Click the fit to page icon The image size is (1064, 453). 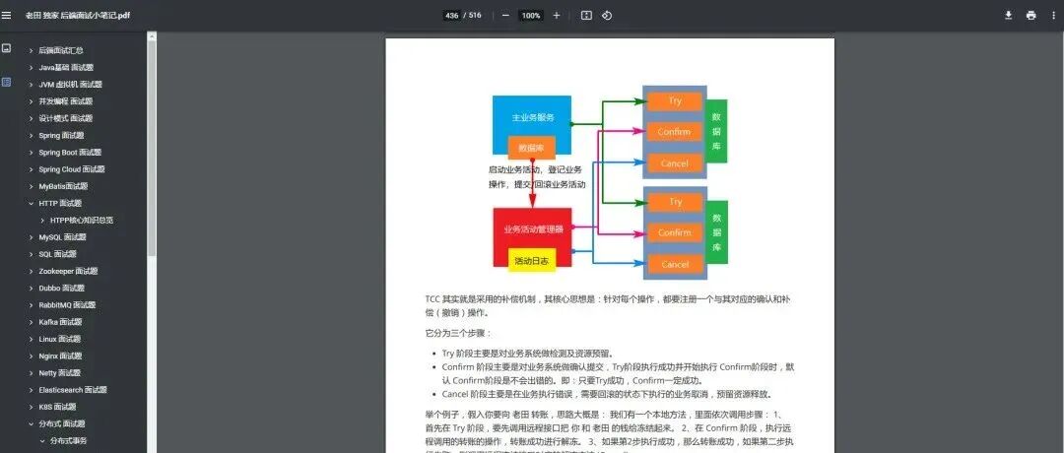point(587,15)
